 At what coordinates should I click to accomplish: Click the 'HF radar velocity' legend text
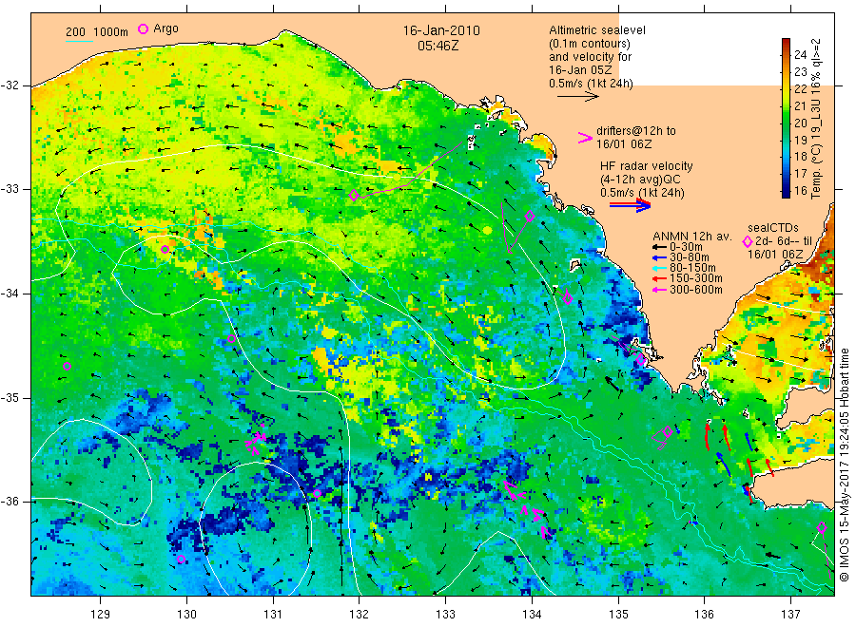[647, 165]
